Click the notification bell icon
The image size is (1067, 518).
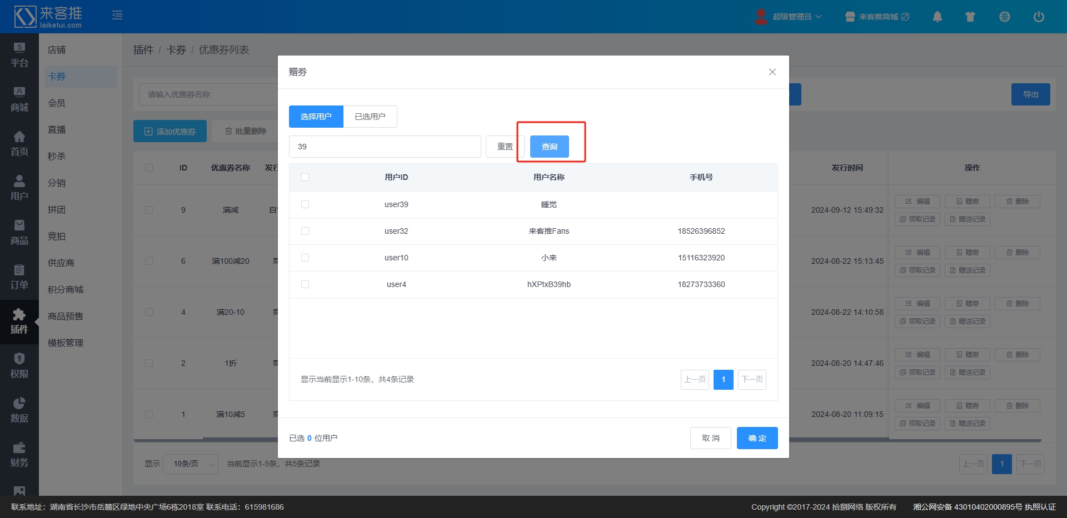[x=937, y=17]
